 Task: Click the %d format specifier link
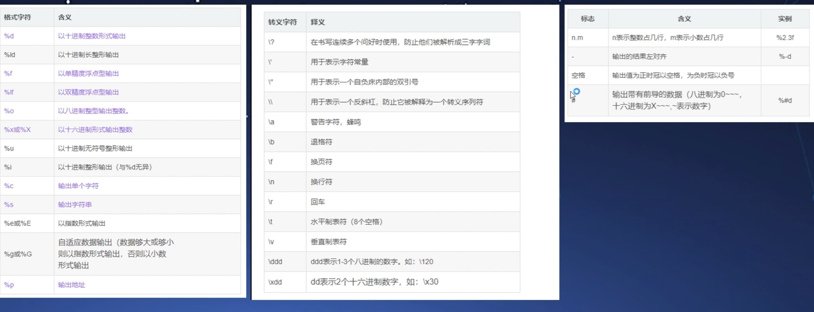click(9, 36)
